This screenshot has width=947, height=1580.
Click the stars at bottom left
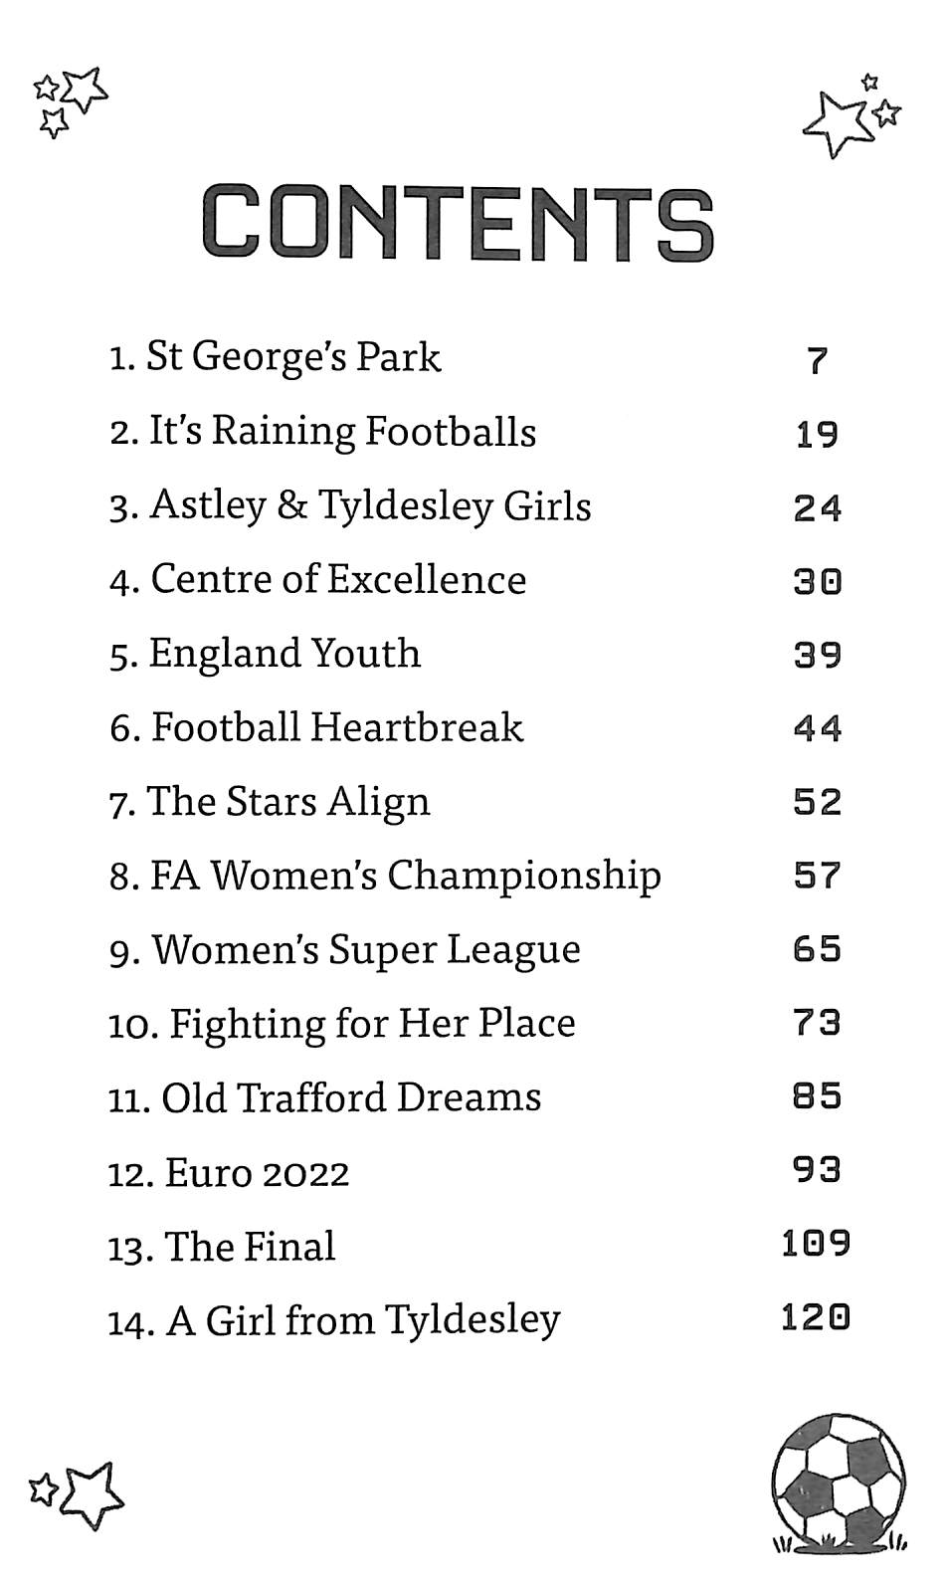click(78, 1493)
